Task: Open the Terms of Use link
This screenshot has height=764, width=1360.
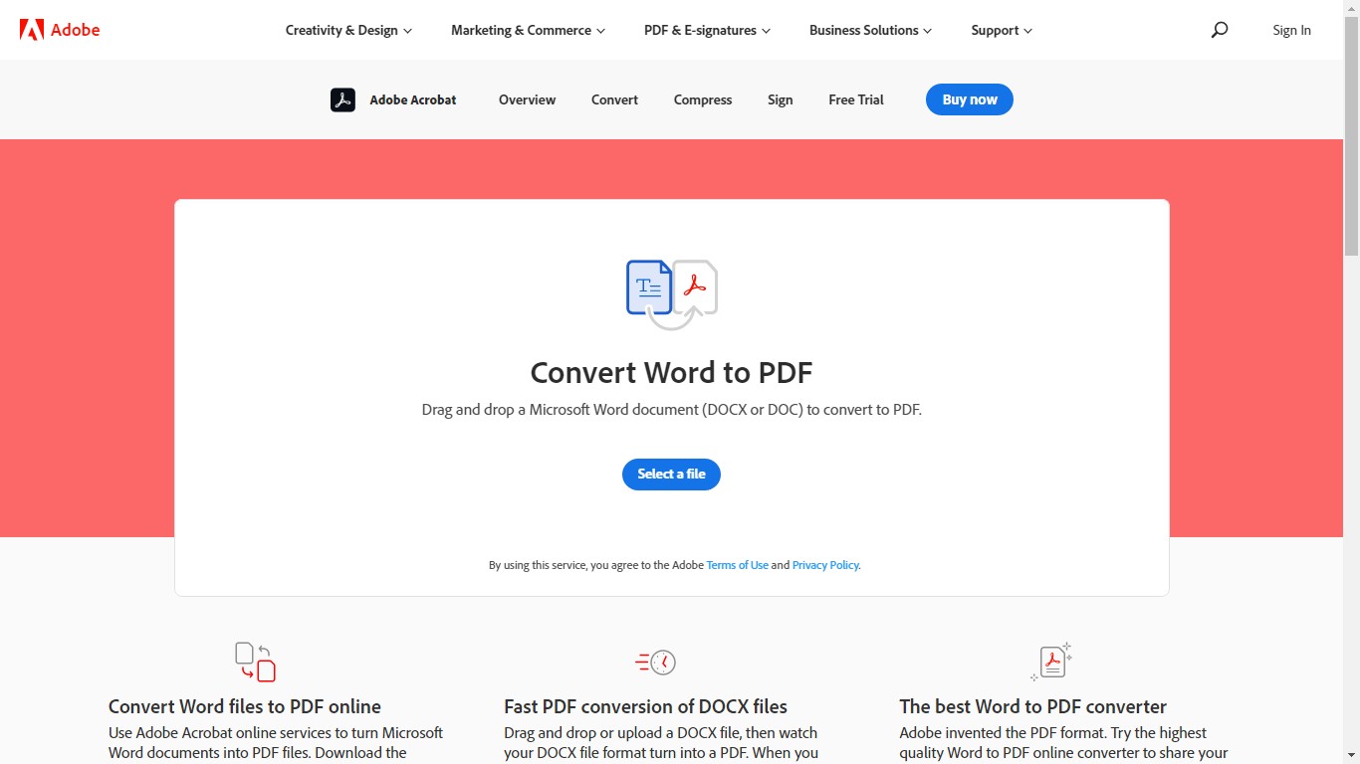Action: 737,565
